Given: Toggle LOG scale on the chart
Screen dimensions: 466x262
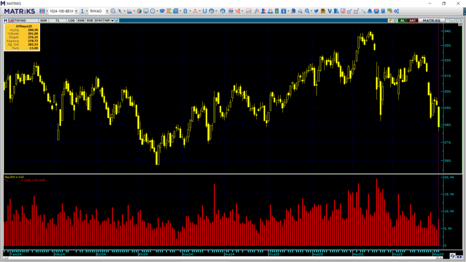Looking at the screenshot, I should (x=71, y=20).
